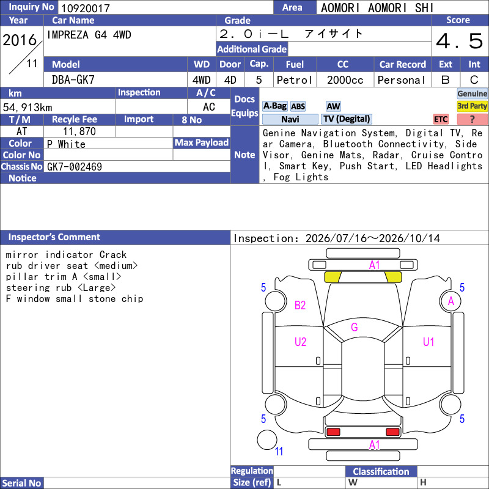Image resolution: width=489 pixels, height=489 pixels.
Task: Click the 4WD drive value
Action: click(x=202, y=80)
